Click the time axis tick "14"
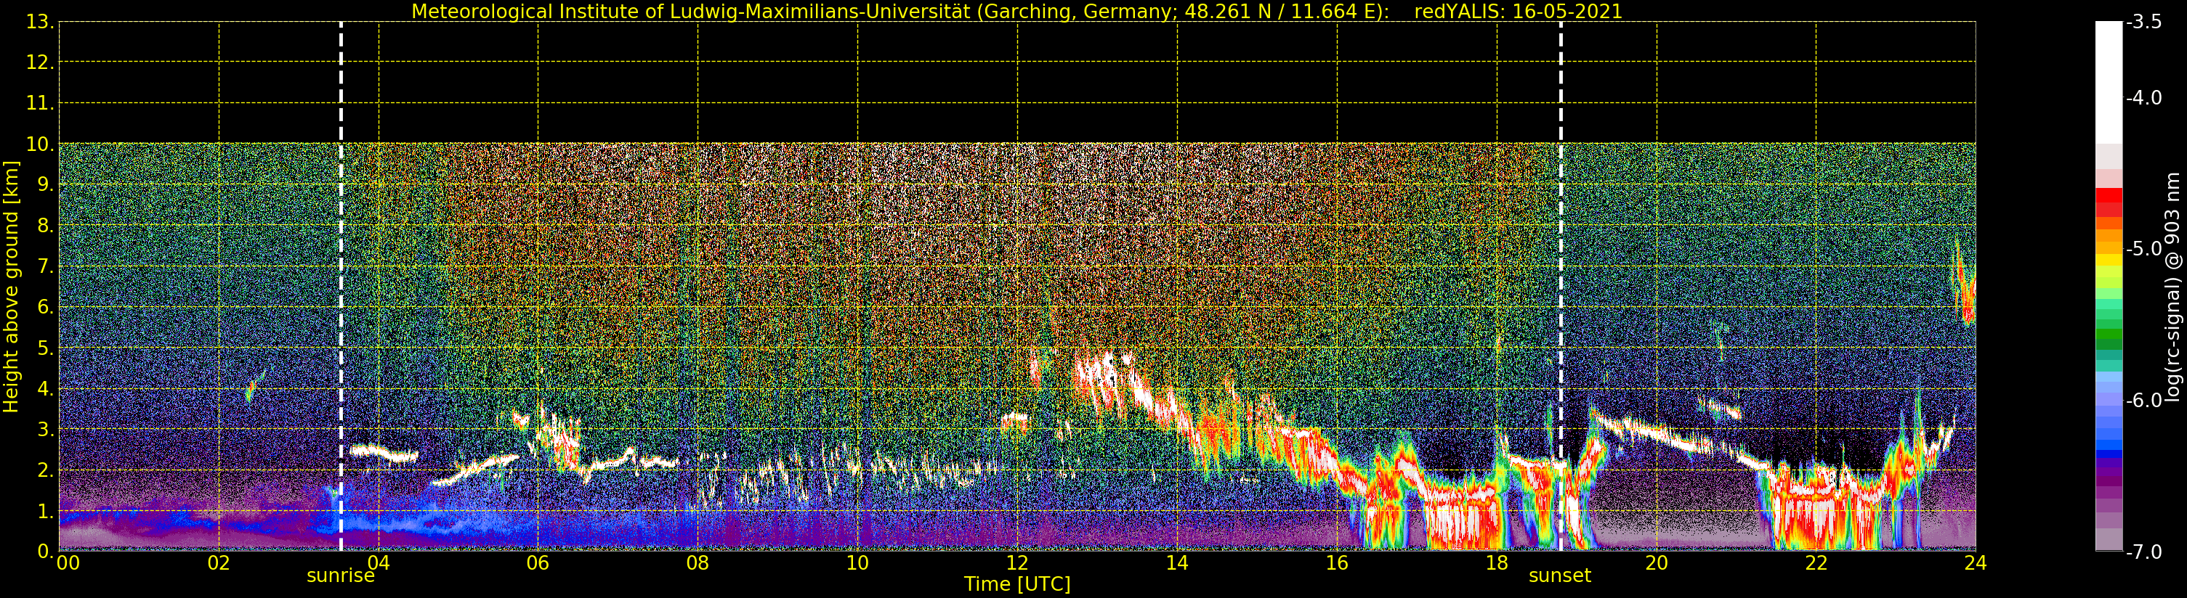The height and width of the screenshot is (598, 2187). pyautogui.click(x=1177, y=563)
